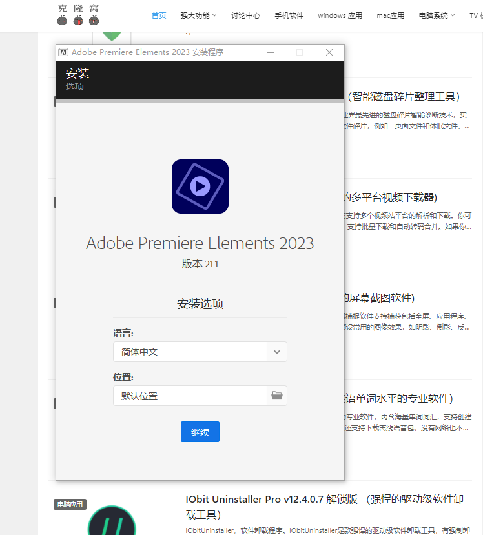Click the Adobe icon in installer title bar
Viewport: 483px width, 535px height.
click(63, 52)
